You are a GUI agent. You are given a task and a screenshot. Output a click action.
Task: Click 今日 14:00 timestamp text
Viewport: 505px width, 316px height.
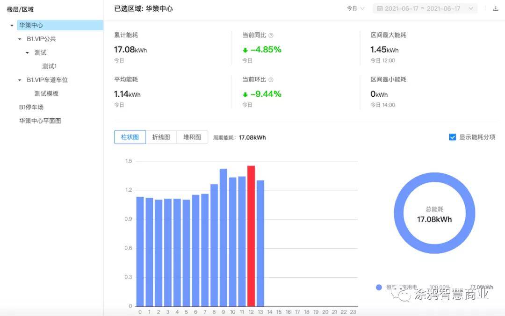pos(382,105)
